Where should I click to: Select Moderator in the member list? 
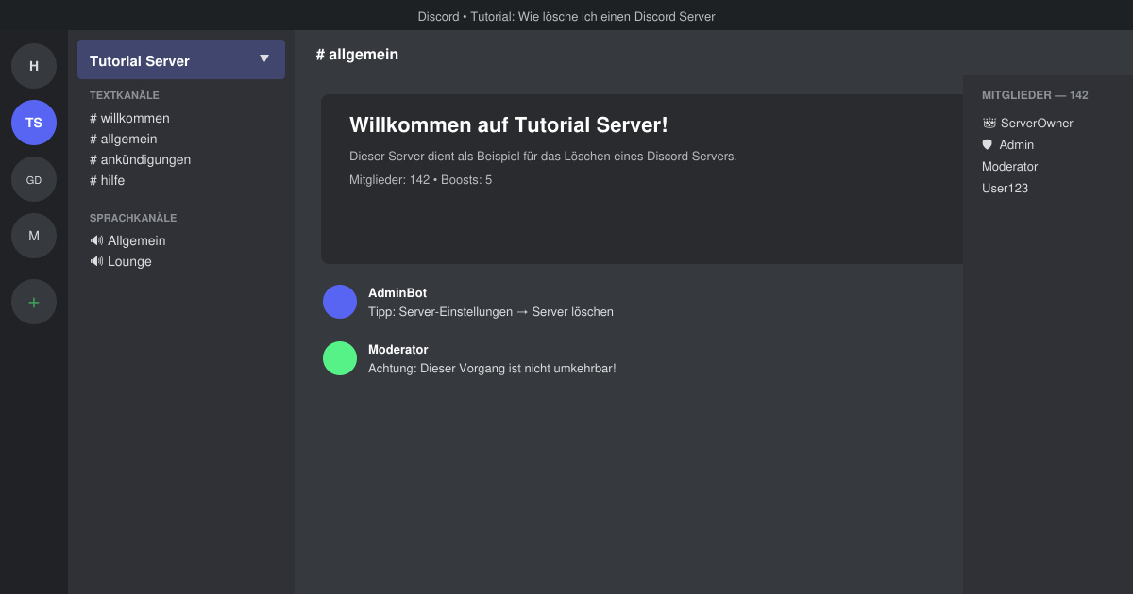pyautogui.click(x=1009, y=166)
